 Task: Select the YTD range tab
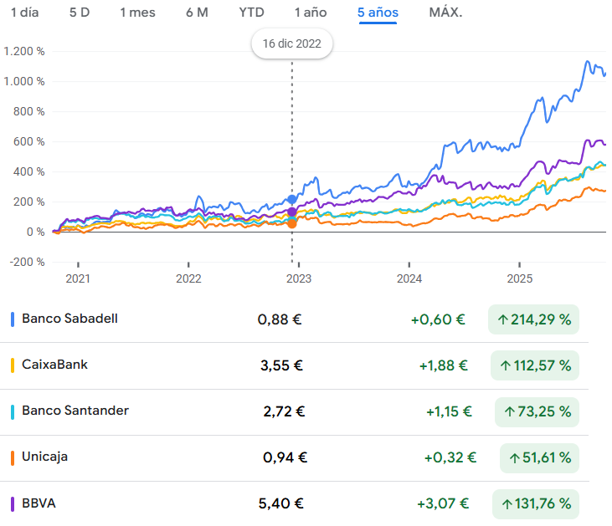tap(251, 13)
